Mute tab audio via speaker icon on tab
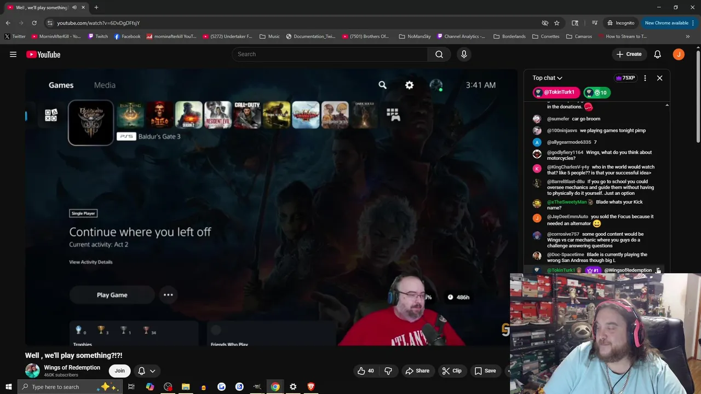 [x=74, y=8]
